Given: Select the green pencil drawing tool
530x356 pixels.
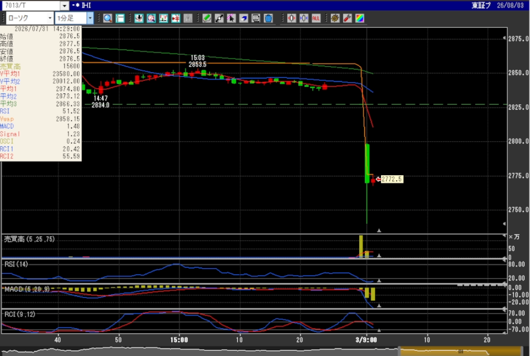Looking at the screenshot, I should (x=207, y=18).
